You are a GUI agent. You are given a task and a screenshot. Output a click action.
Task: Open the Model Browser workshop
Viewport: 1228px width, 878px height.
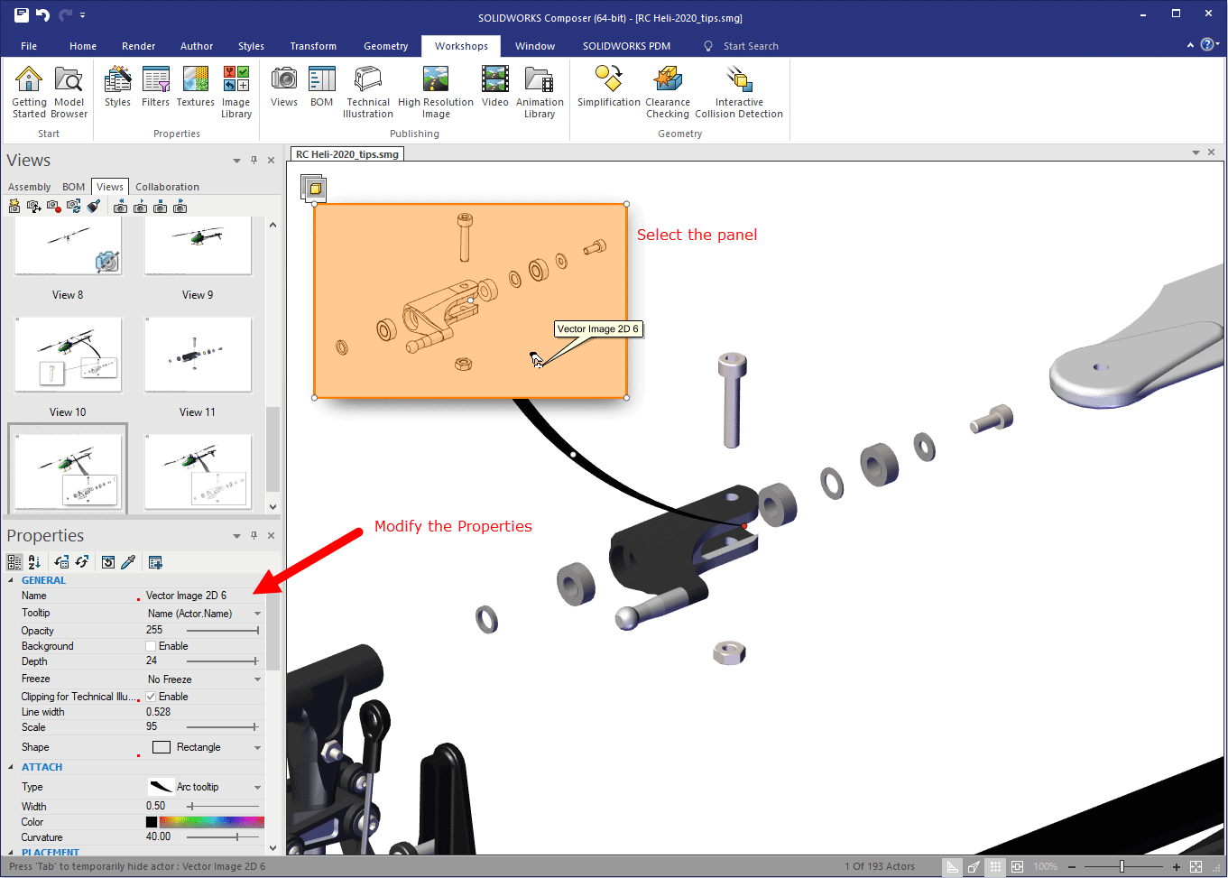click(69, 91)
